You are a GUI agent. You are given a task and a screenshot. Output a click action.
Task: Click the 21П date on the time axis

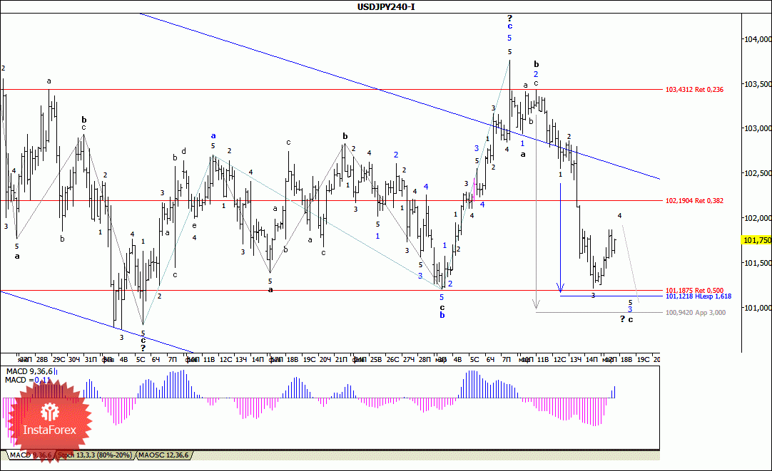341,359
